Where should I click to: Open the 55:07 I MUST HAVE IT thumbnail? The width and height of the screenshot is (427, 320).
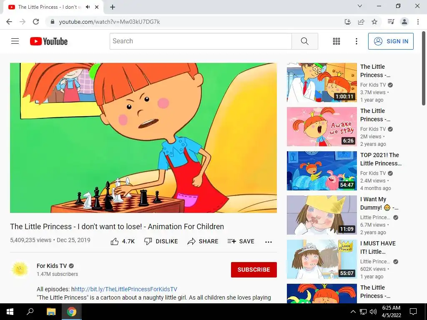click(x=322, y=259)
